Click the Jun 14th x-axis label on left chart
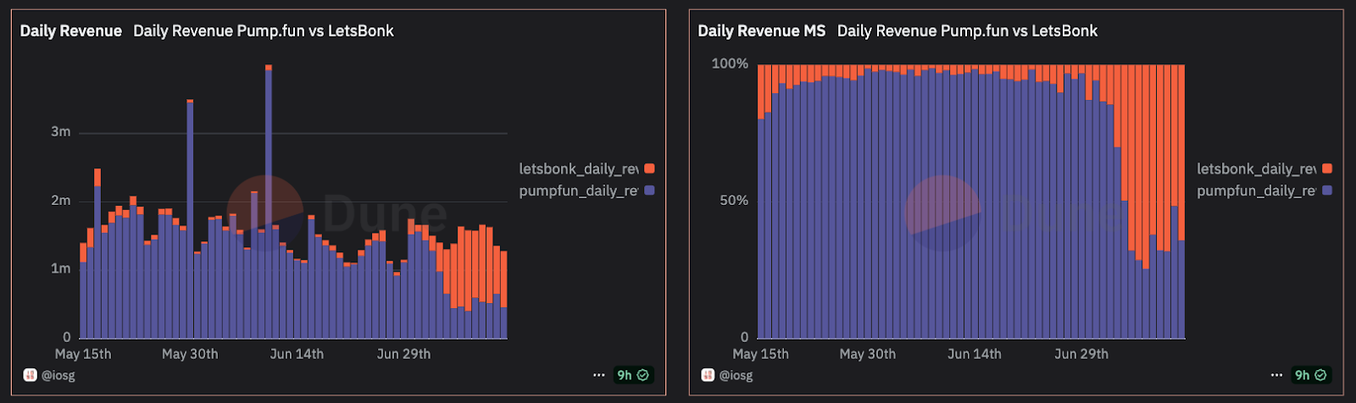The image size is (1356, 403). (297, 354)
